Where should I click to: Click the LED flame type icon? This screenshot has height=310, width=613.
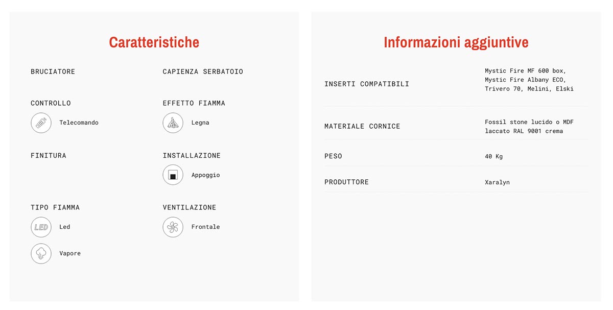point(41,227)
